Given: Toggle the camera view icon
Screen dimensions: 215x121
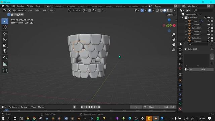Looking at the screenshot, I should 174,45.
